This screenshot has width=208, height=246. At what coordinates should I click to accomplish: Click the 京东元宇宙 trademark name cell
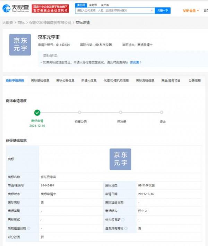[48, 177]
